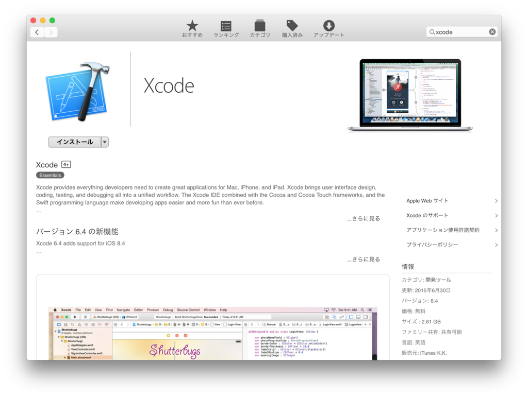Click the 更新: 2015年6月30日 line

click(x=426, y=290)
